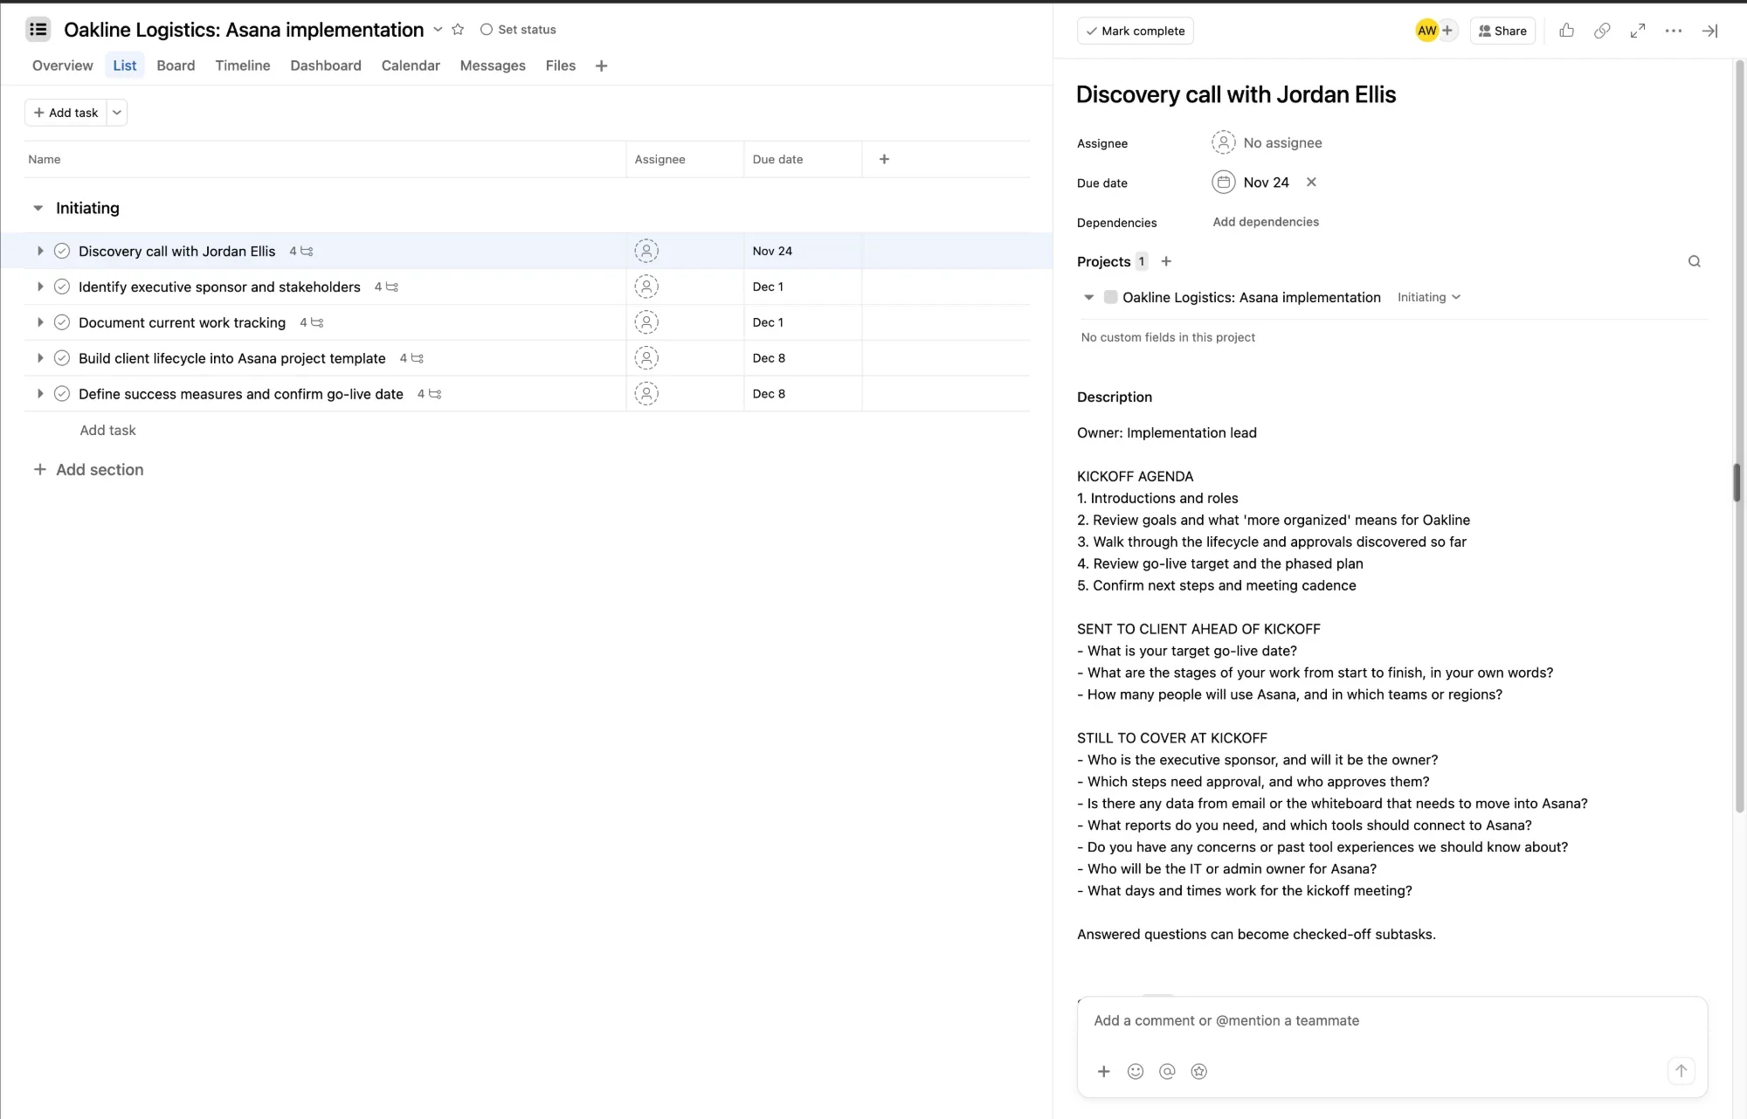Collapse Oakline Logistics project fields in details
Image resolution: width=1747 pixels, height=1119 pixels.
pos(1088,297)
